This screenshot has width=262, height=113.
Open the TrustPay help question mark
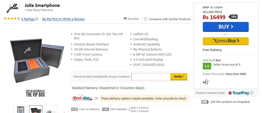coord(252,93)
